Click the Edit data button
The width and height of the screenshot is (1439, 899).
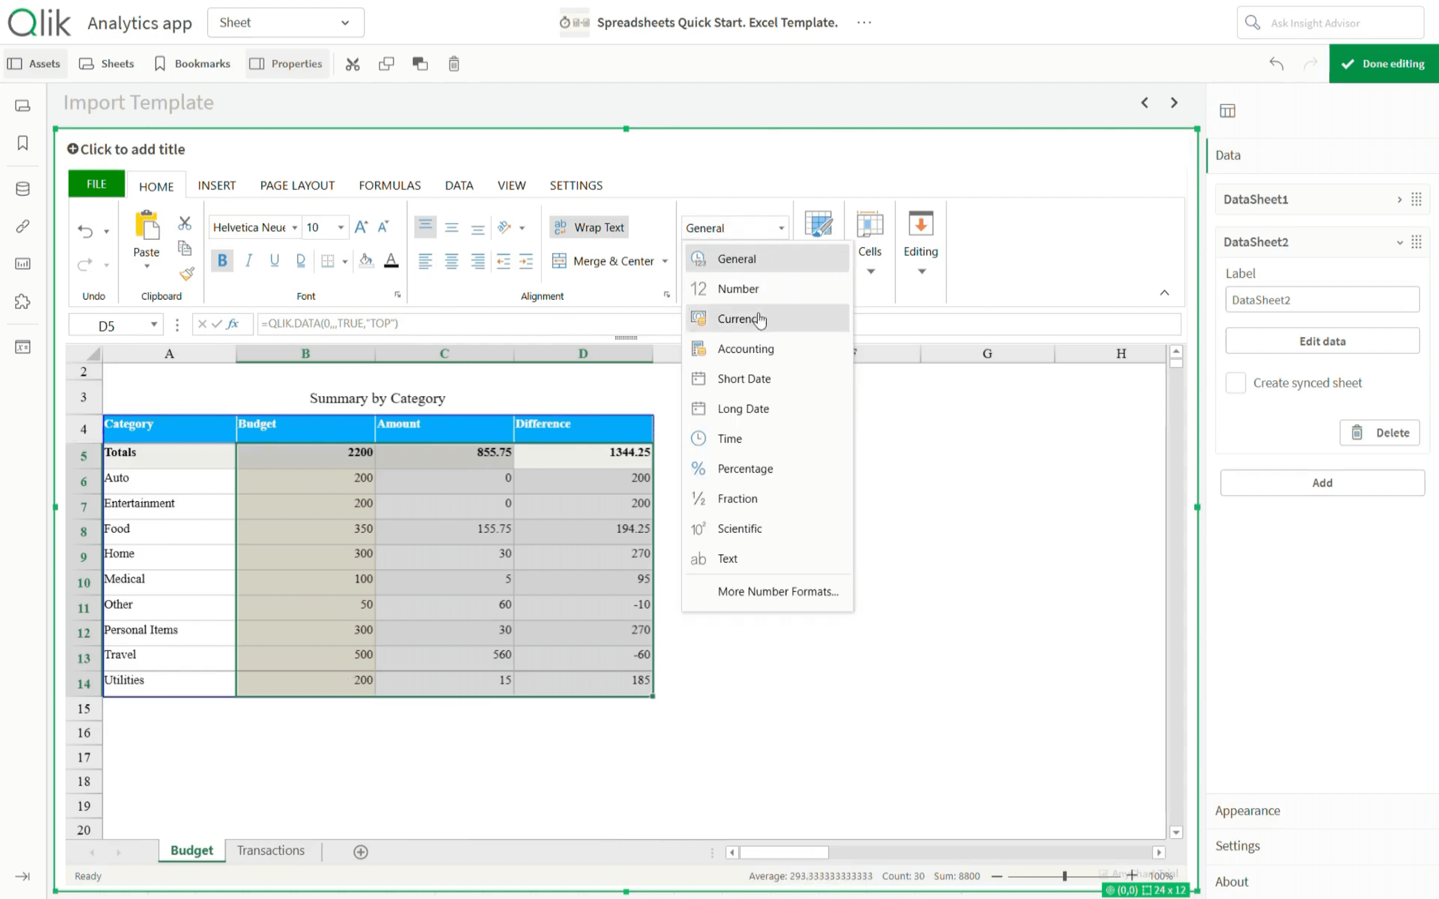1321,341
